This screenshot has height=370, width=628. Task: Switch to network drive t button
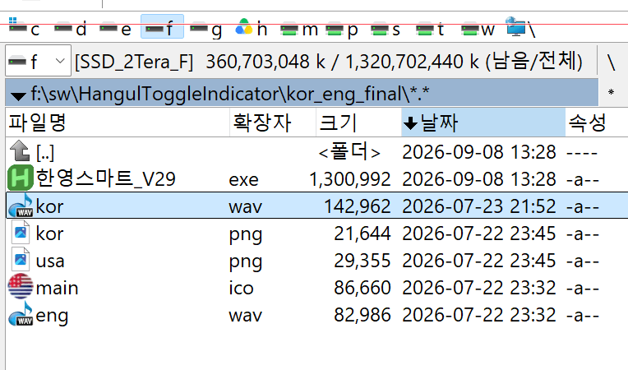(x=430, y=29)
